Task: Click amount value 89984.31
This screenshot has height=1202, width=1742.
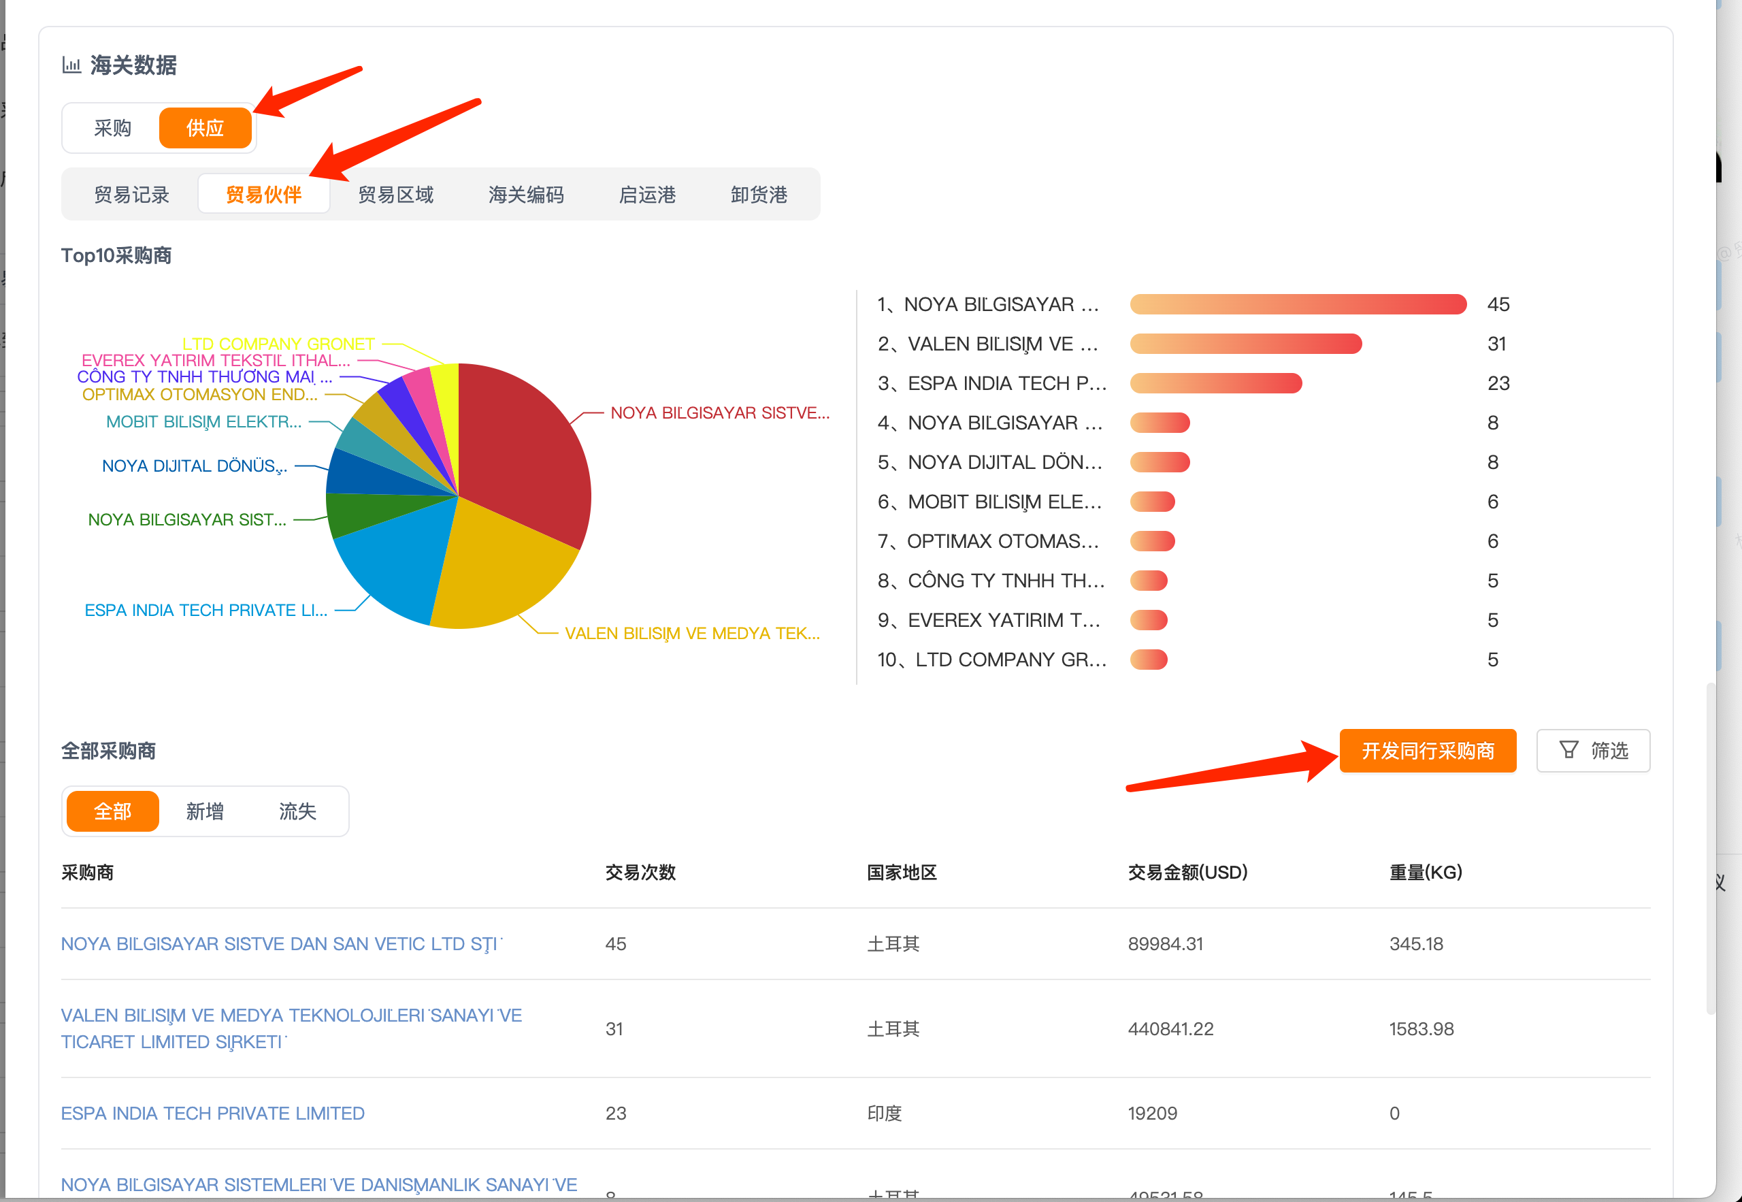Action: point(1166,943)
